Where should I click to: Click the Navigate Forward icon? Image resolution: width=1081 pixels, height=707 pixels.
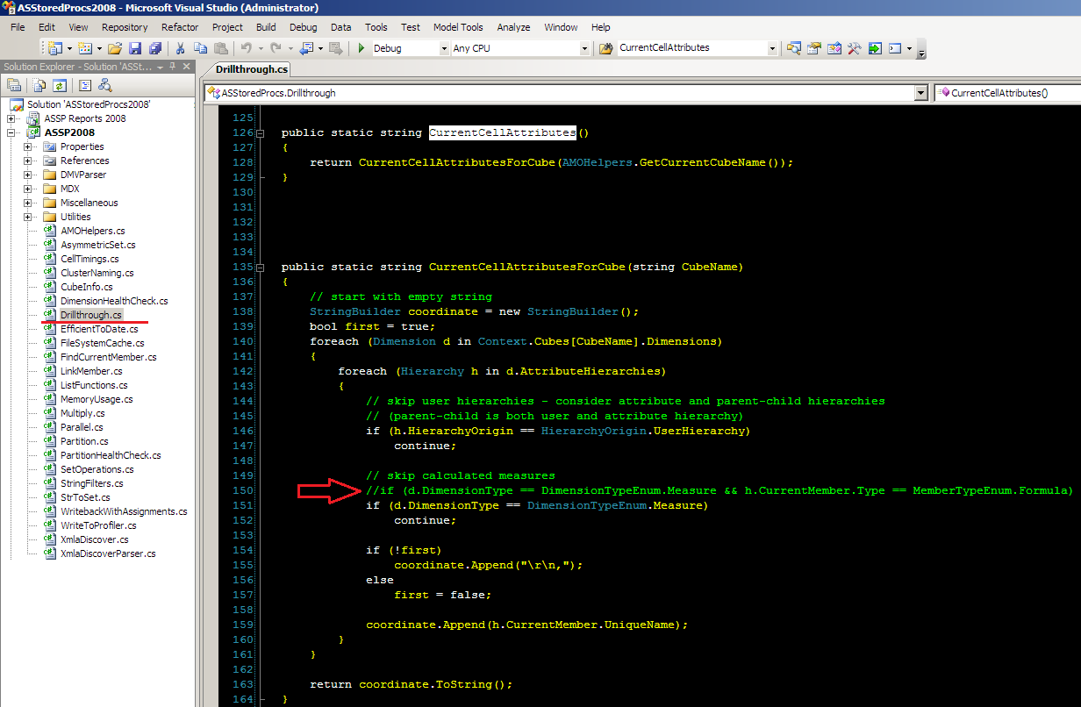pyautogui.click(x=336, y=48)
